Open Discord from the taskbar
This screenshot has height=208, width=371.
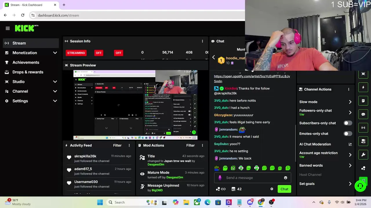(250, 202)
